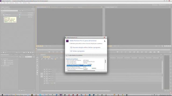
Task: Click Export Frame camera icon
Action: pyautogui.click(x=158, y=52)
